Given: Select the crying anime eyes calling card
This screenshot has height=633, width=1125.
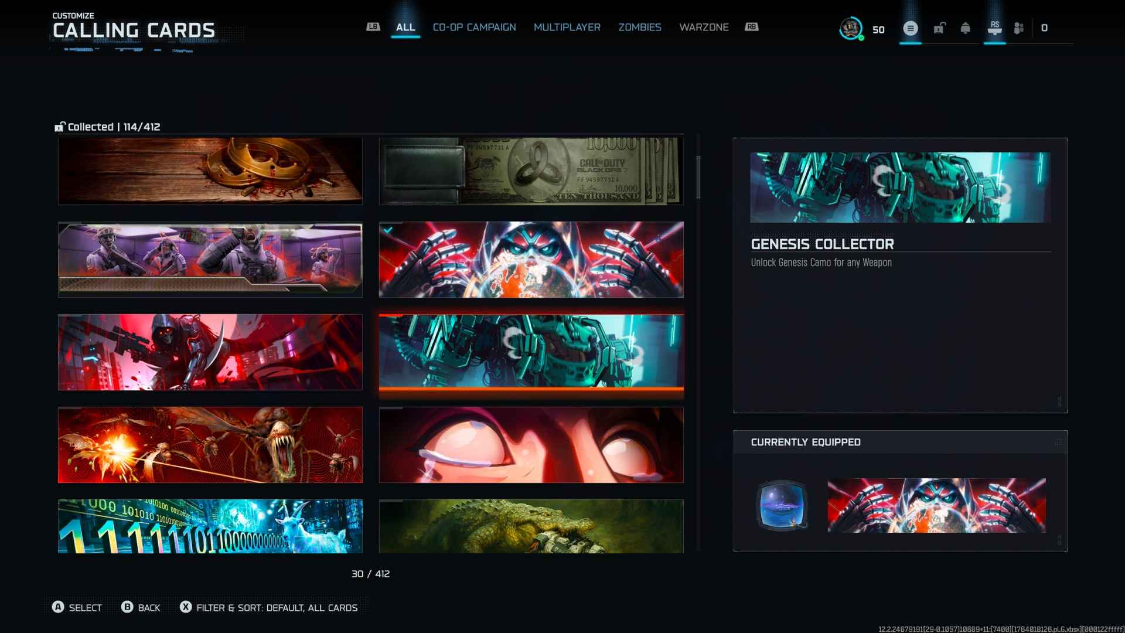Looking at the screenshot, I should 531,445.
